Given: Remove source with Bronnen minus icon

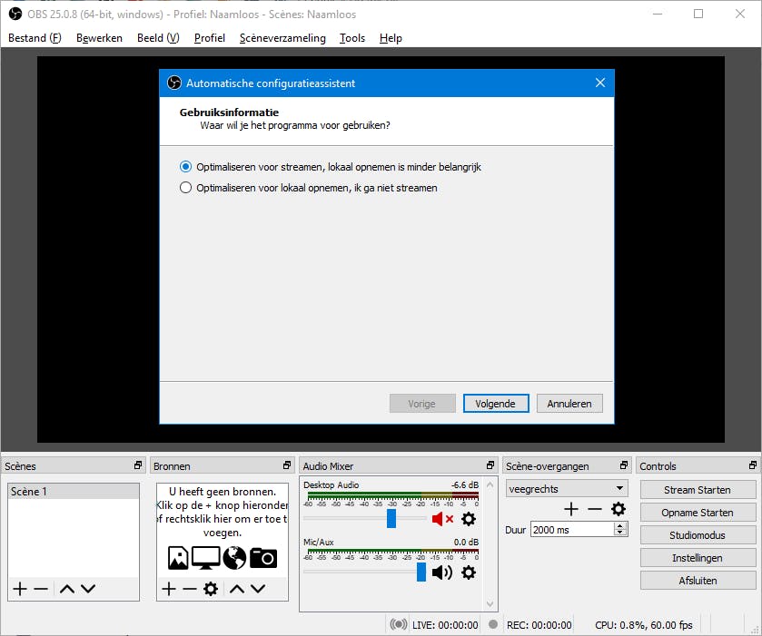Looking at the screenshot, I should 190,589.
